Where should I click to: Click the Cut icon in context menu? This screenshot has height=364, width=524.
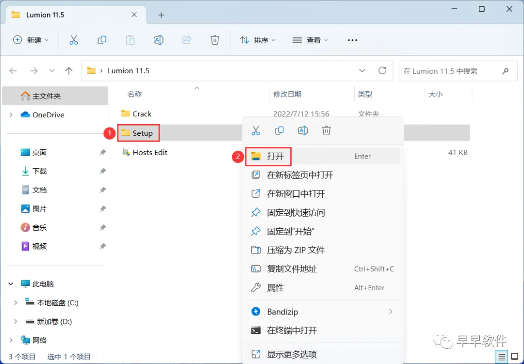256,130
